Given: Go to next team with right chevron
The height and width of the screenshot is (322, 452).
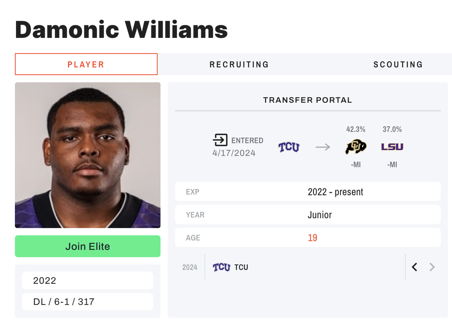Looking at the screenshot, I should point(431,267).
